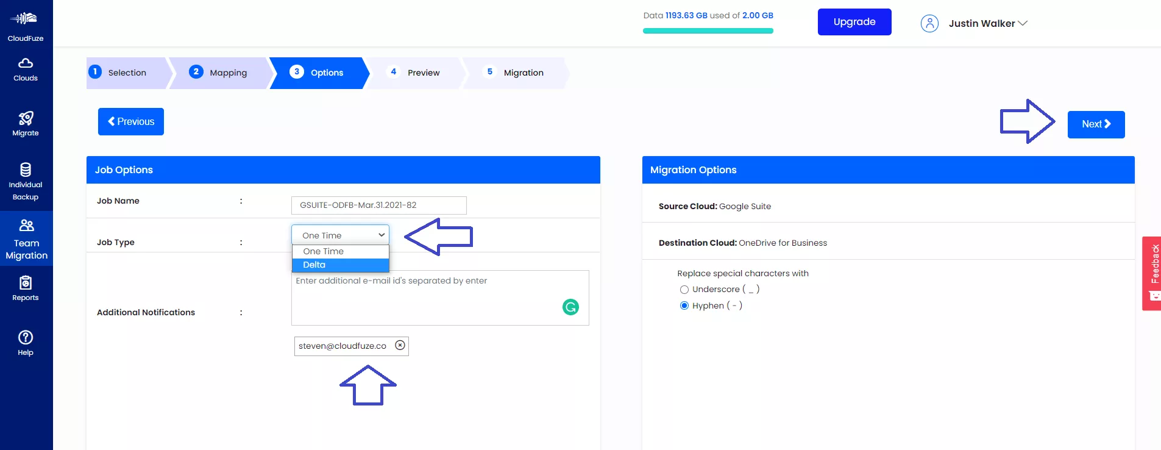The height and width of the screenshot is (450, 1161).
Task: Remove steven@cloudfuze.co email chip
Action: click(x=400, y=345)
